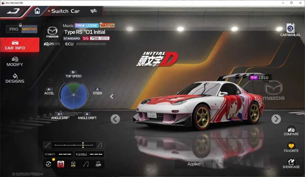Toggle the FLEXIBLE setting
Screen dimensions: 305x177
(89, 154)
